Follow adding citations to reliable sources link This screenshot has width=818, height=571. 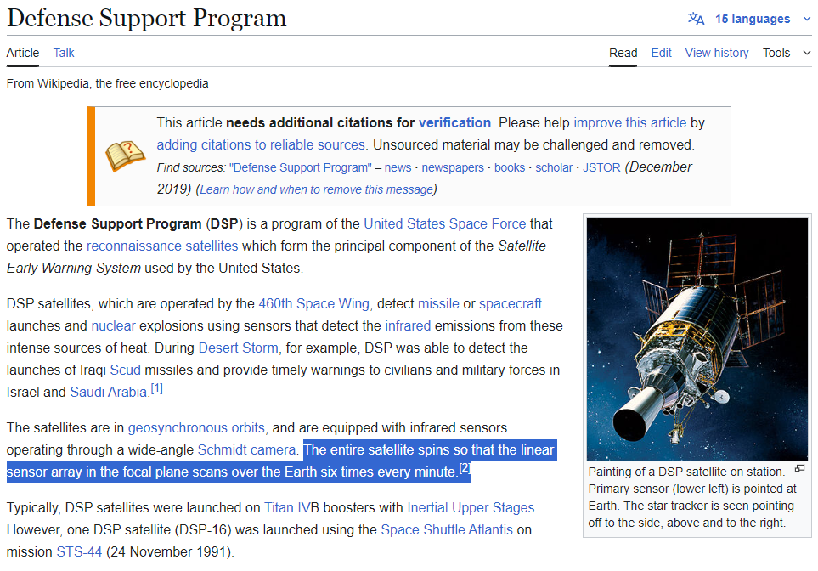[262, 144]
